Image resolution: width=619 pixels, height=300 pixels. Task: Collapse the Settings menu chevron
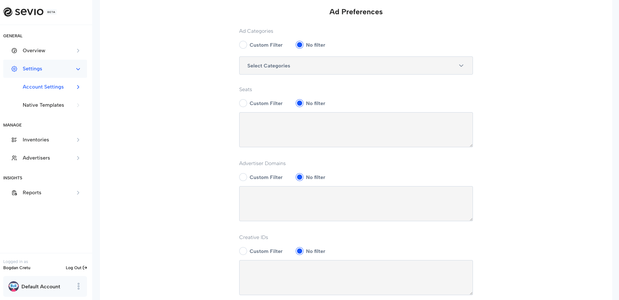pos(78,69)
